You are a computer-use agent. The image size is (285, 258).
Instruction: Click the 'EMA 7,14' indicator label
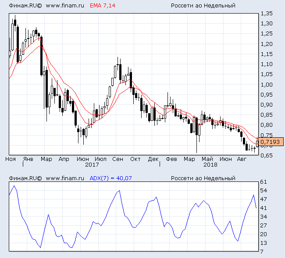103,6
